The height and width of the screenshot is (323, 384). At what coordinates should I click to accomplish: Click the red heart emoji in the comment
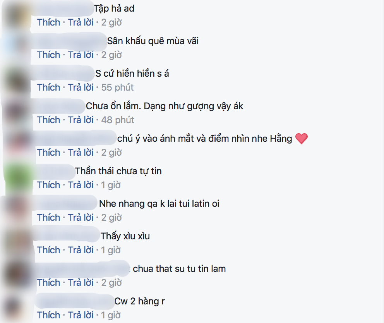302,139
